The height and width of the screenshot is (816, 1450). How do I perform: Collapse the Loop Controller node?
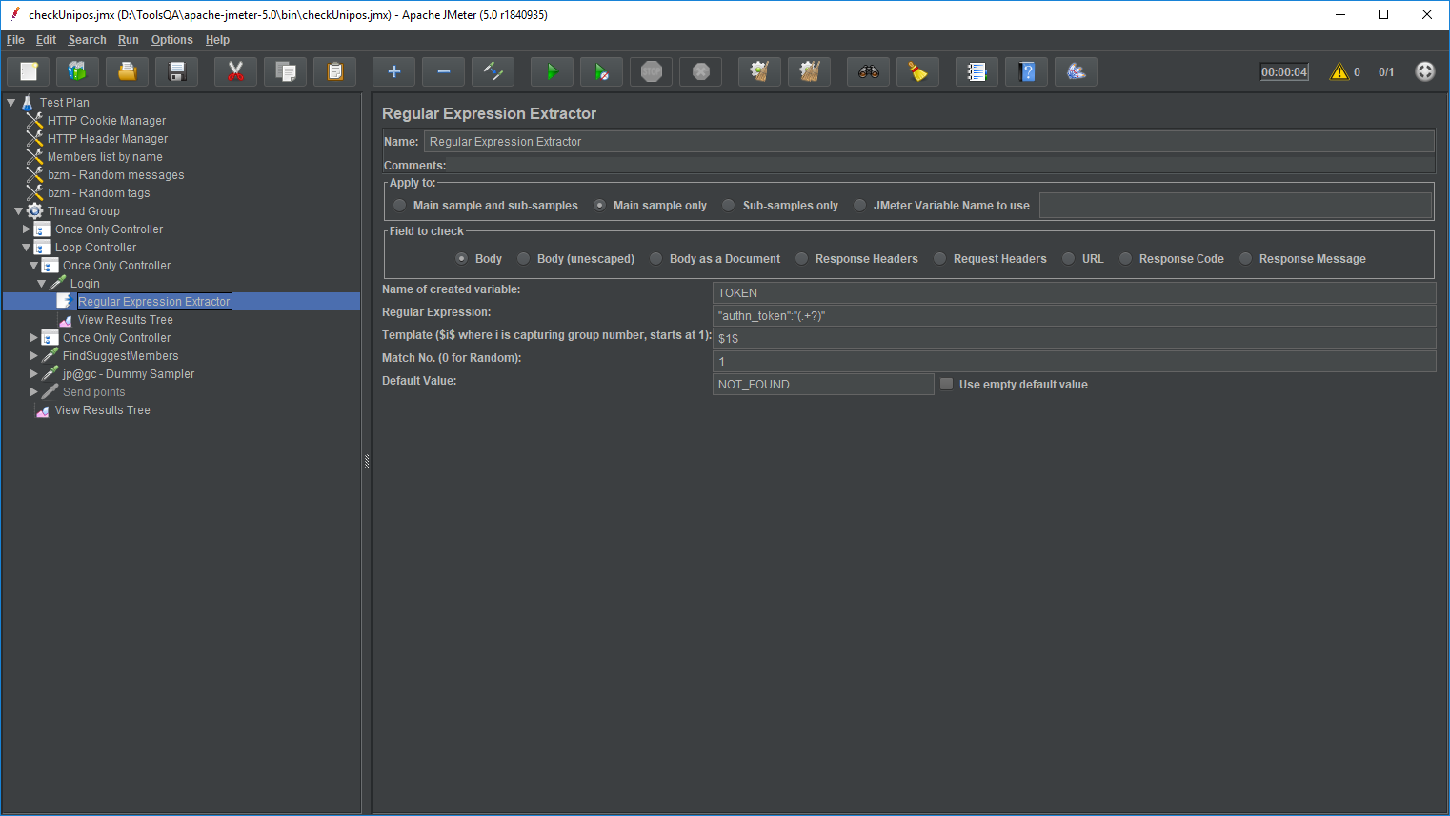click(27, 248)
